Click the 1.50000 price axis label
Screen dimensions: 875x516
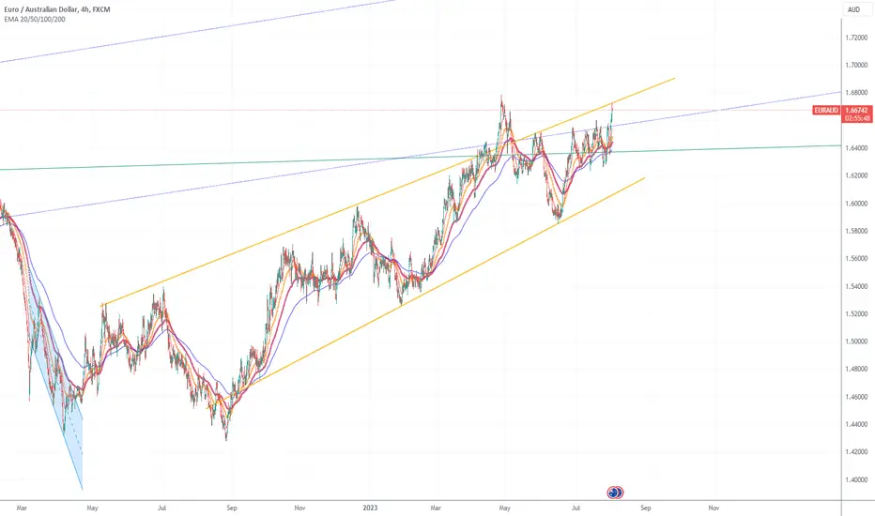pyautogui.click(x=856, y=341)
